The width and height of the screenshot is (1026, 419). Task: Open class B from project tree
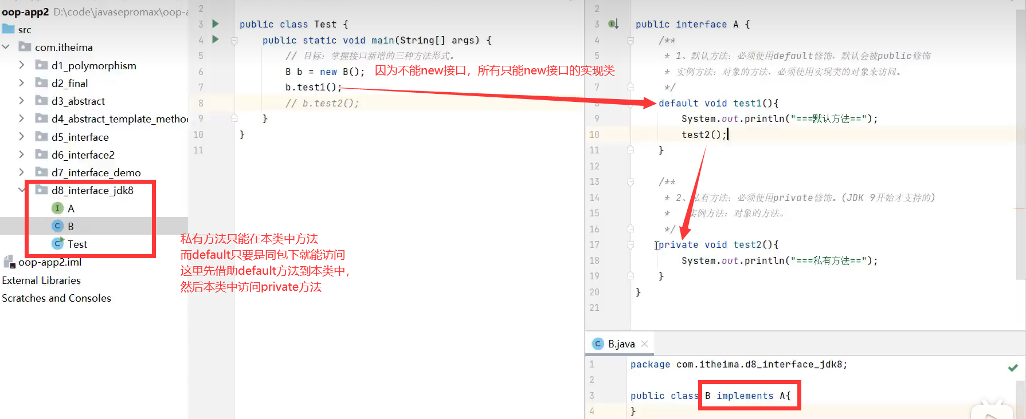click(x=71, y=226)
